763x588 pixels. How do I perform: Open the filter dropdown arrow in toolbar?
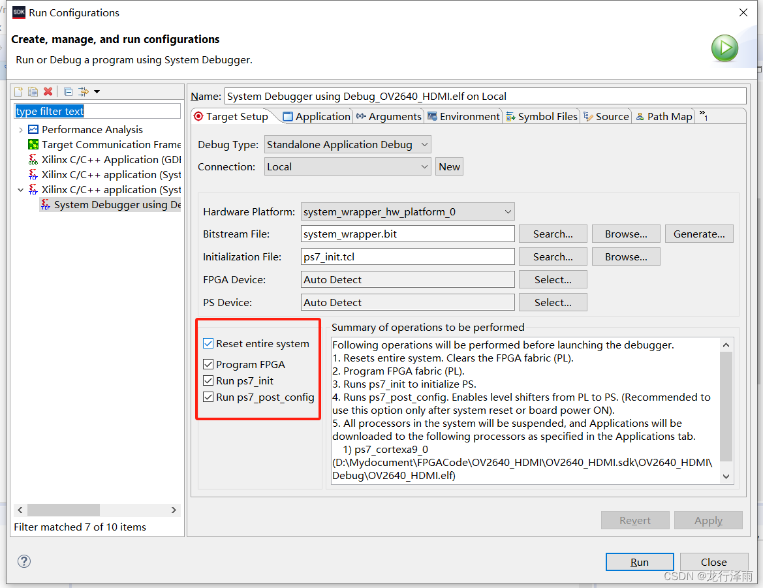(x=97, y=91)
